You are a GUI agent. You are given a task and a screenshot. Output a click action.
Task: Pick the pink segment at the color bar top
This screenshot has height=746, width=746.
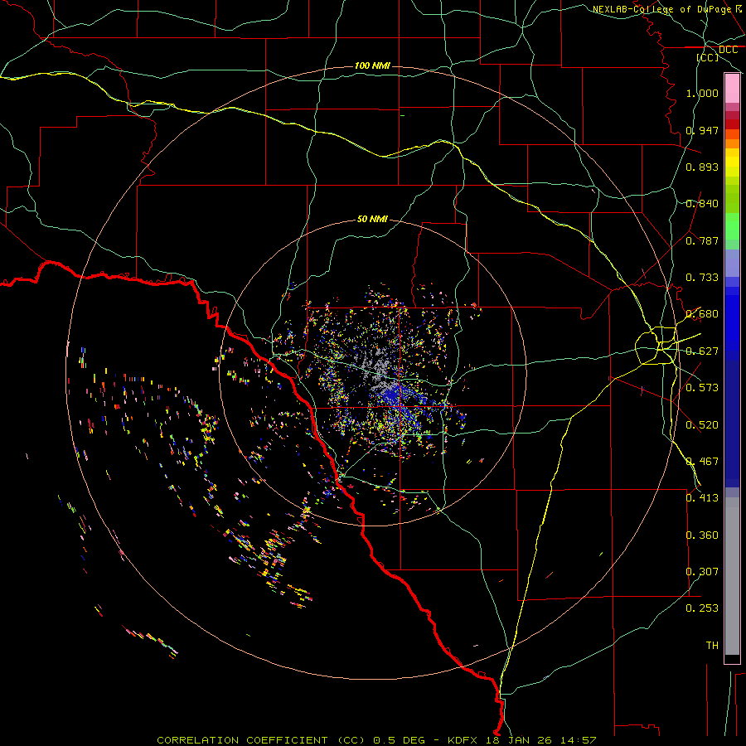click(732, 89)
